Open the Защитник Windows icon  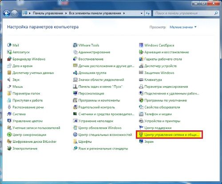[x=141, y=73]
